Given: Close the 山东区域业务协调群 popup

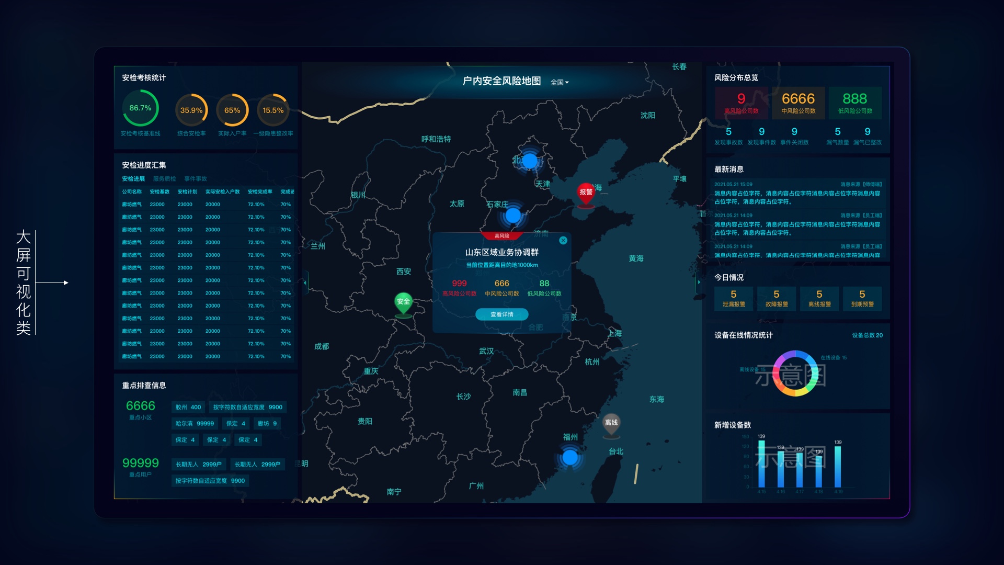Looking at the screenshot, I should pyautogui.click(x=563, y=241).
